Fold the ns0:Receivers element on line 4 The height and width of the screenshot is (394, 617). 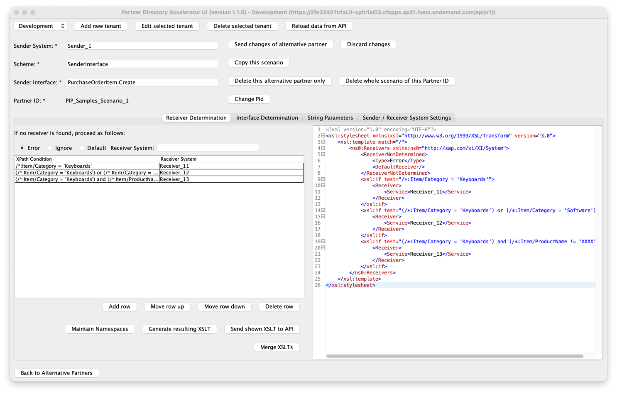[323, 148]
